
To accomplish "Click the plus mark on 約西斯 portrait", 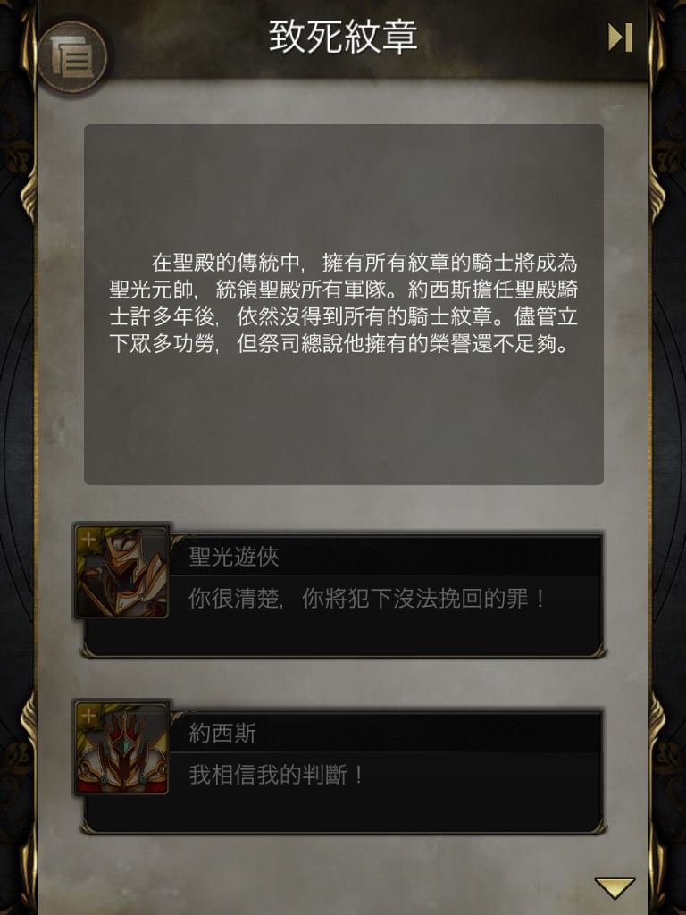I will tap(88, 716).
